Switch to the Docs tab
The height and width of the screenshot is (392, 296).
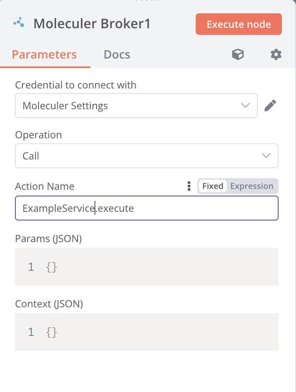[x=117, y=54]
